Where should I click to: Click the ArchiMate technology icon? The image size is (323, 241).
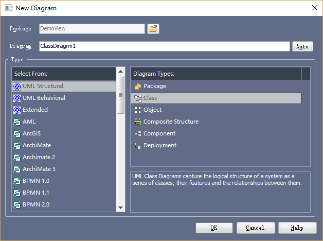(17, 146)
